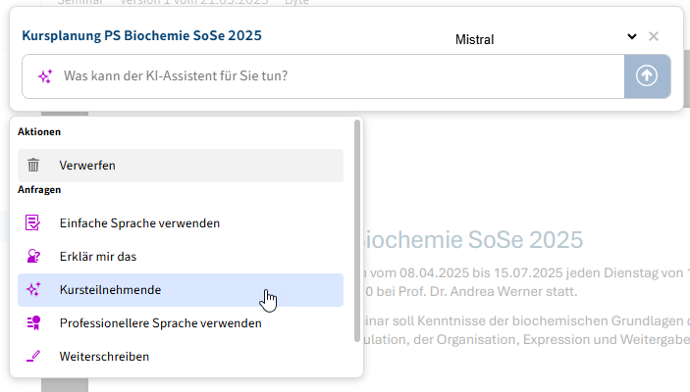This screenshot has height=392, width=690.
Task: Choose Verwerfen from the actions
Action: click(x=181, y=166)
